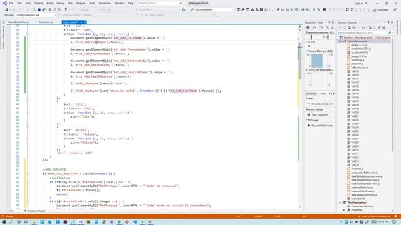This screenshot has height=225, width=401.
Task: Expand the Properties node in Solution Explorer
Action: [x=344, y=210]
